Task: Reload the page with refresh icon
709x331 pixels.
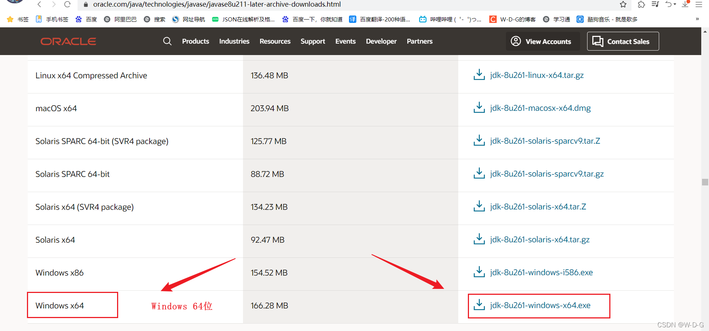Action: [67, 4]
